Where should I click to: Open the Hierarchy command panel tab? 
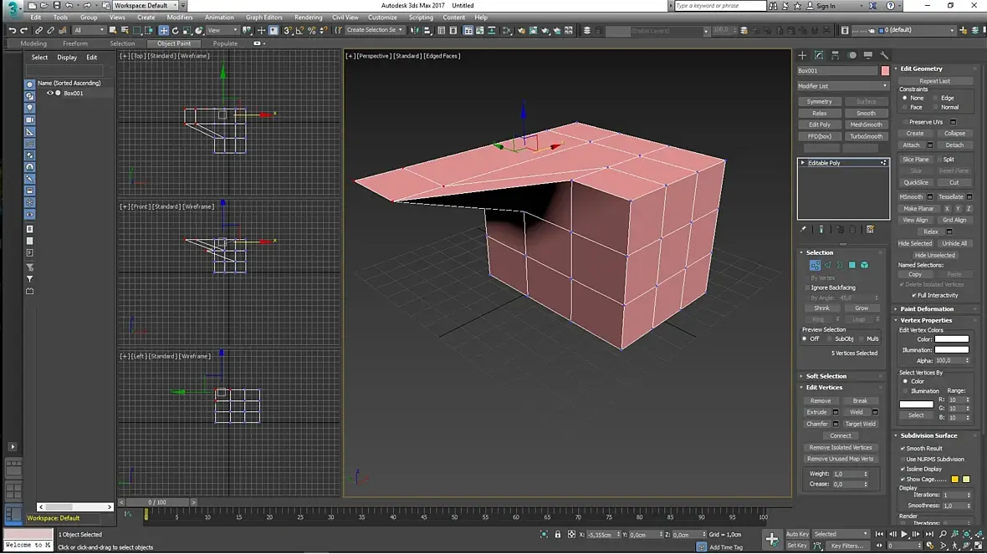click(836, 55)
